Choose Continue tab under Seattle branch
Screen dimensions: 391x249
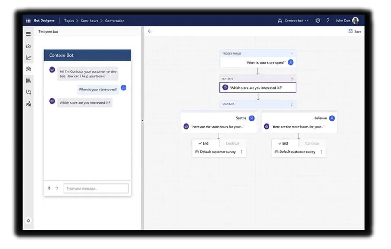[232, 143]
